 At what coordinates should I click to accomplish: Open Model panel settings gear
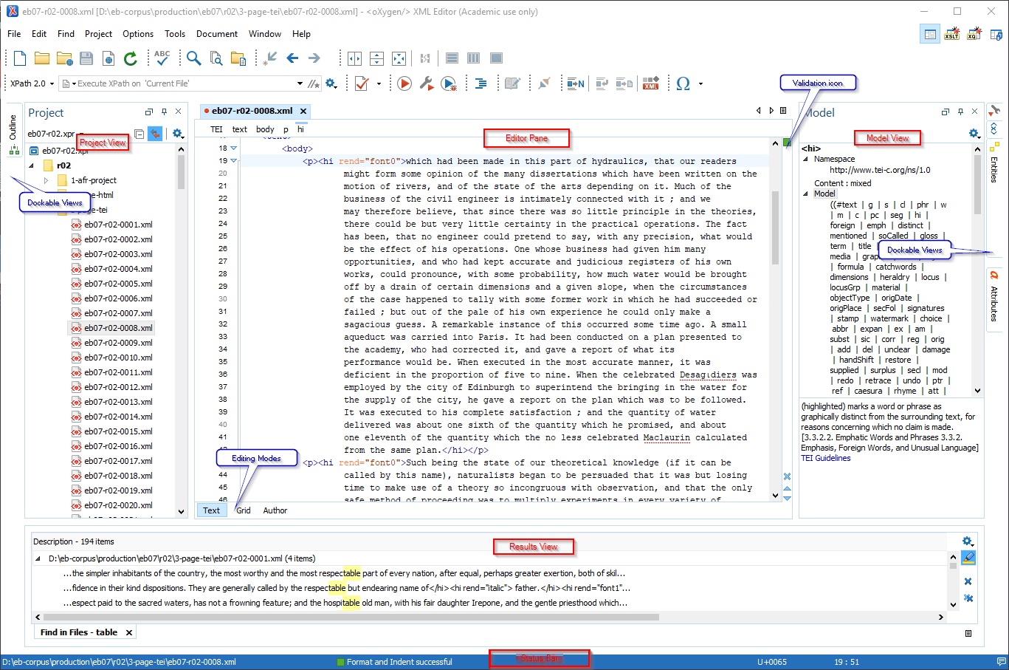click(974, 134)
